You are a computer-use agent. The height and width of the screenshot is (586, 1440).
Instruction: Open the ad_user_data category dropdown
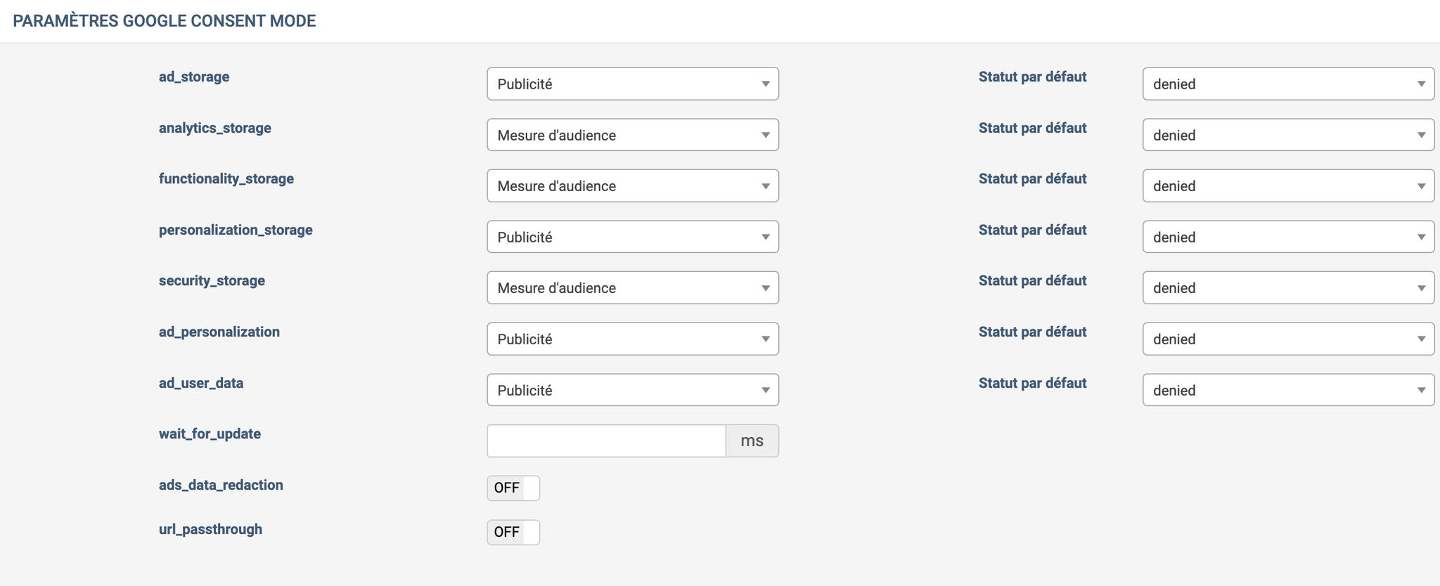[x=633, y=390]
